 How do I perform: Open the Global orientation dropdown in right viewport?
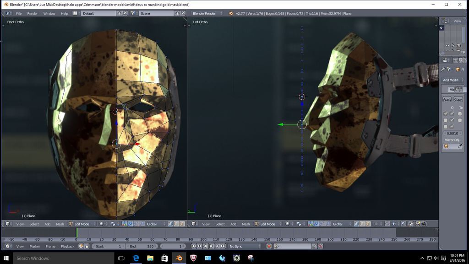(x=340, y=224)
